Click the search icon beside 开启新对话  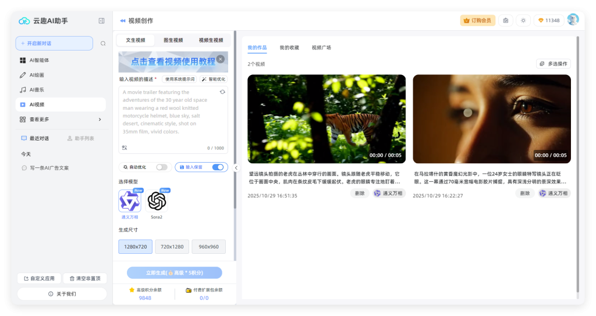[x=103, y=44]
